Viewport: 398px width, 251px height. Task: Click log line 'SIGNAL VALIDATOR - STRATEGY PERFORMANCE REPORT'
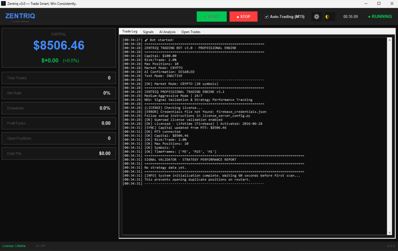[x=179, y=160]
